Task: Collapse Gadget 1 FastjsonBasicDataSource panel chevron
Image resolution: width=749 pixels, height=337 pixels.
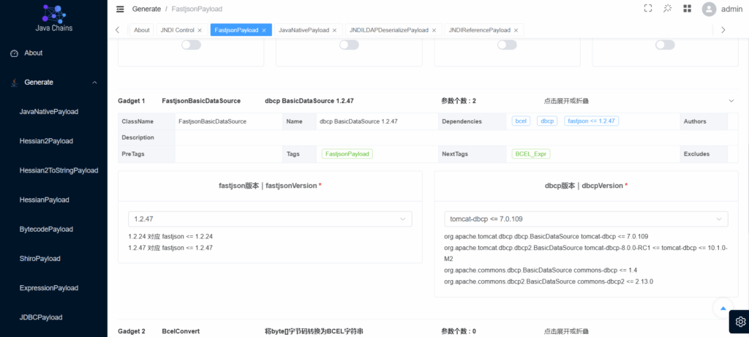Action: (x=731, y=101)
